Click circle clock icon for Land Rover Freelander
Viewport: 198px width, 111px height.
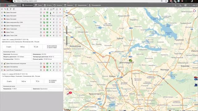57,70
